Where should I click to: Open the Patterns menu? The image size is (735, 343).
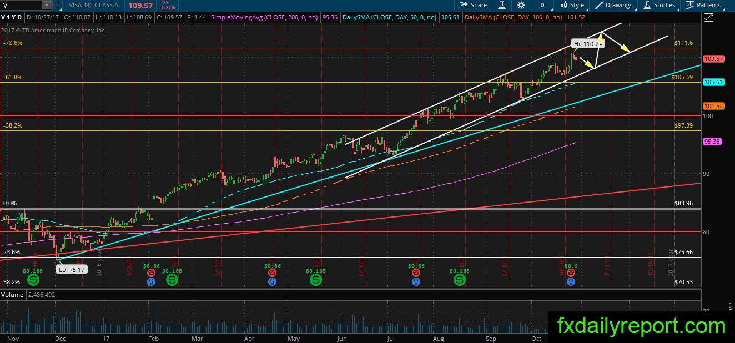point(703,5)
